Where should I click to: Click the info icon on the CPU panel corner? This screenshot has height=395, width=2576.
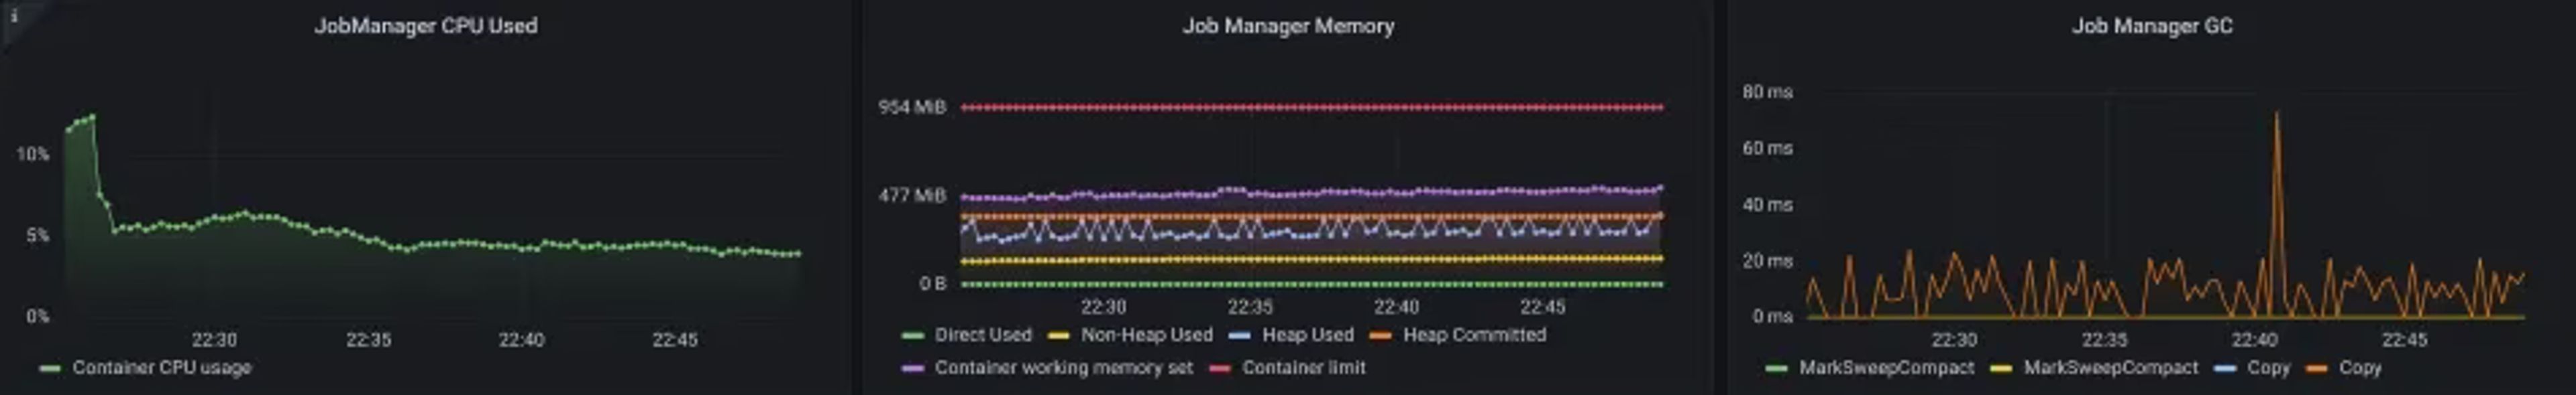pos(13,15)
